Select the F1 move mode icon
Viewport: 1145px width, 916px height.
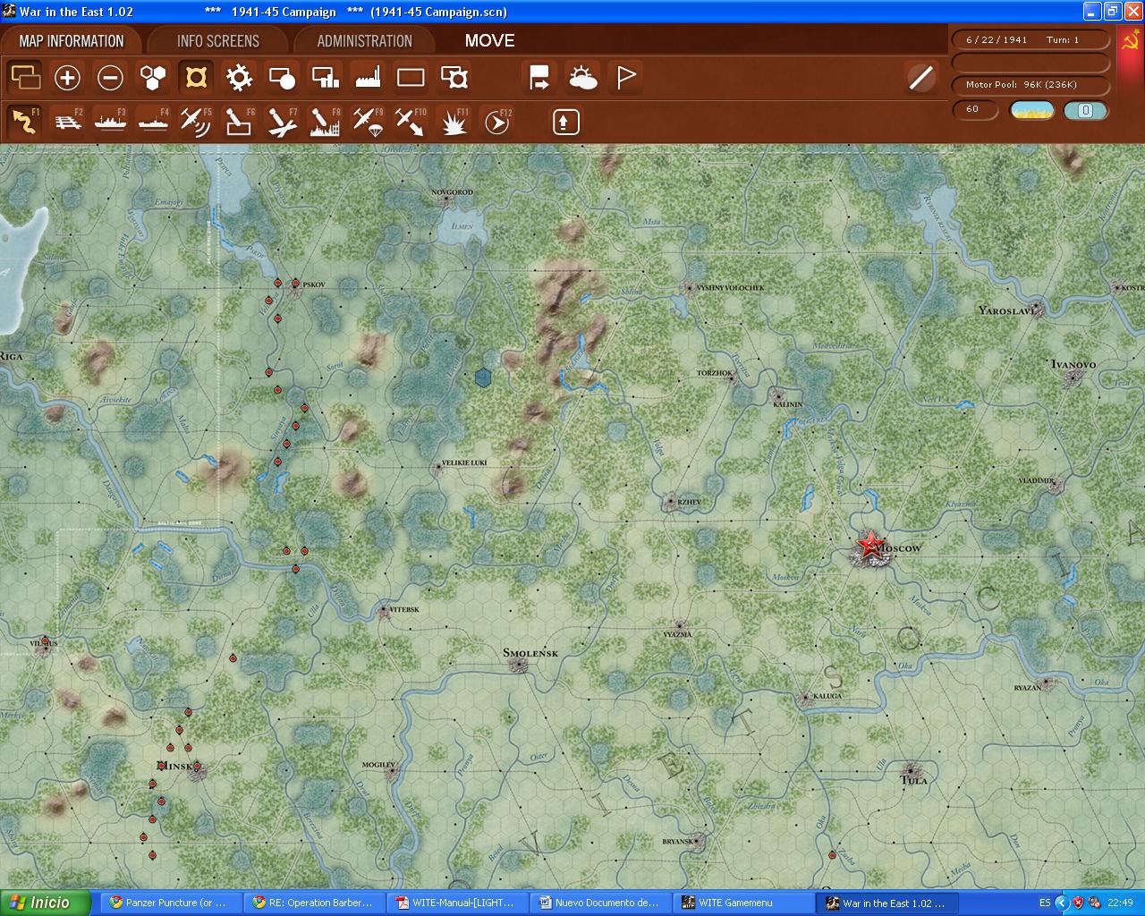point(25,121)
